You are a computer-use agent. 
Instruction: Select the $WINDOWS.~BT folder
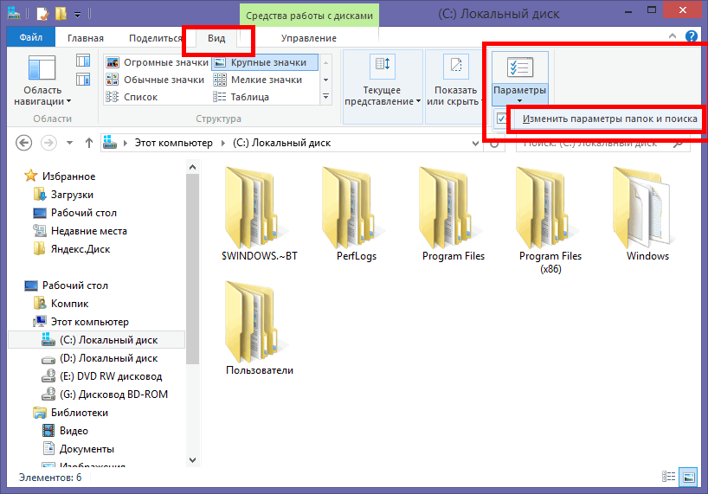pos(259,215)
